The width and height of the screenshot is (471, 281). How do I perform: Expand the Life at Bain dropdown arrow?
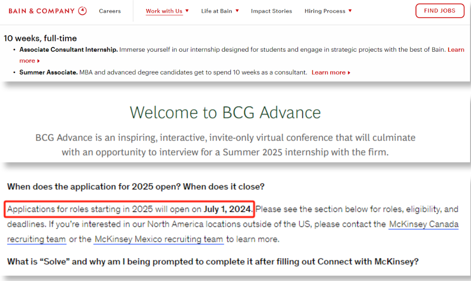[x=237, y=11]
